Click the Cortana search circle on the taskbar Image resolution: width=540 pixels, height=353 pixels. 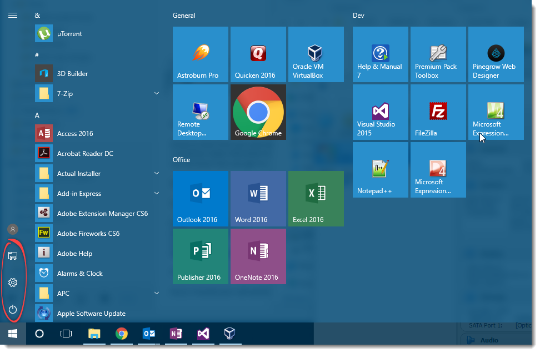click(x=39, y=334)
